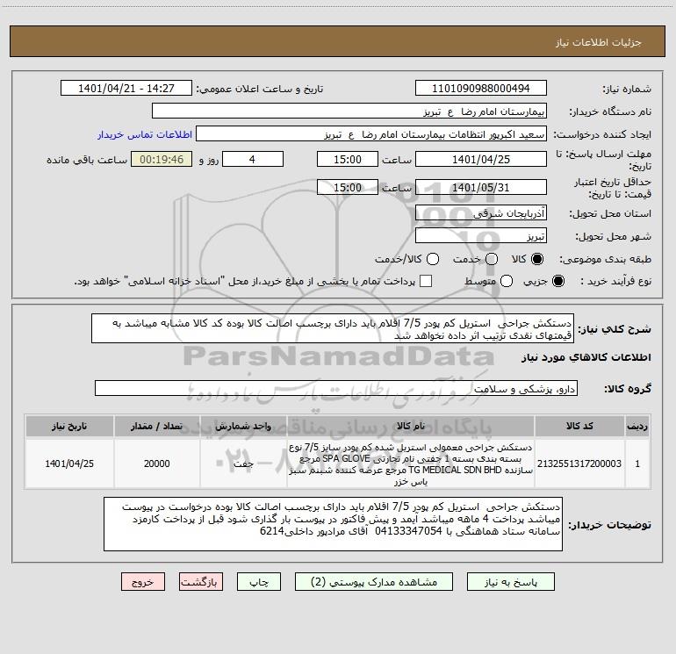Toggle the اسناد خزانه اسلامی payment checkbox
676x654 pixels.
(x=426, y=281)
